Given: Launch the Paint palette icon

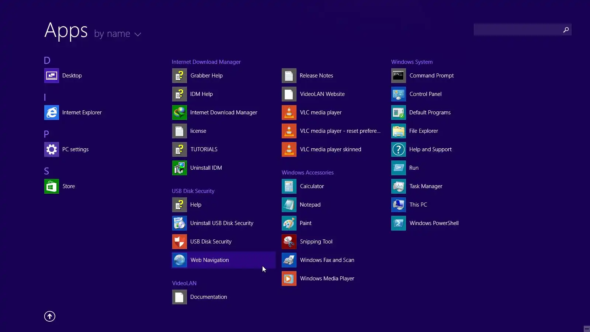Looking at the screenshot, I should tap(289, 223).
